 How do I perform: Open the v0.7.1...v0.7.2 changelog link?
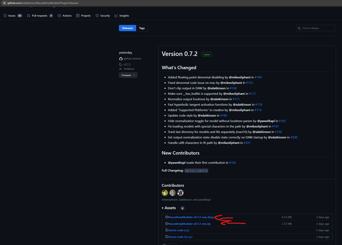(x=196, y=170)
